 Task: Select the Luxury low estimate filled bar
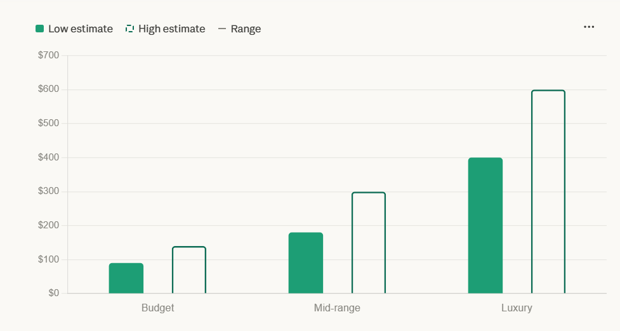coord(485,226)
